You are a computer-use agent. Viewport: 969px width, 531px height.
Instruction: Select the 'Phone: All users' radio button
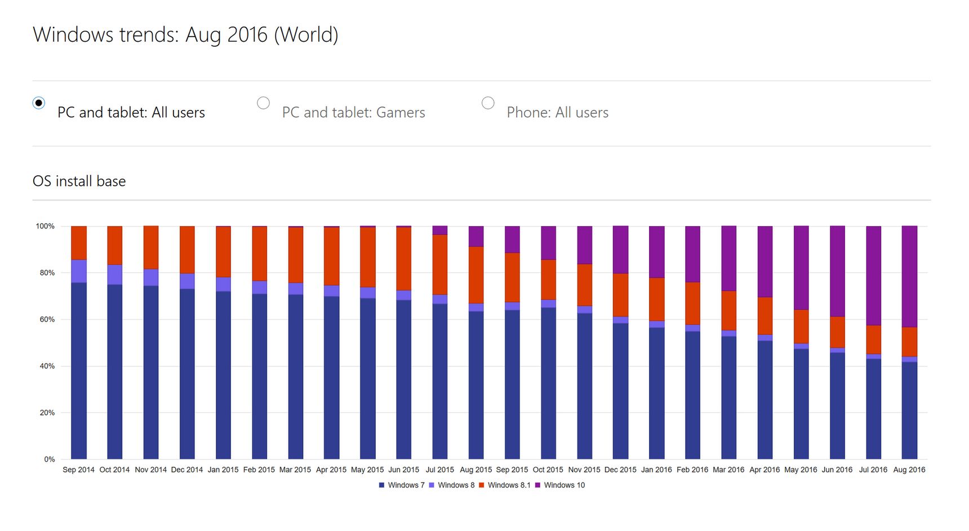pos(488,103)
